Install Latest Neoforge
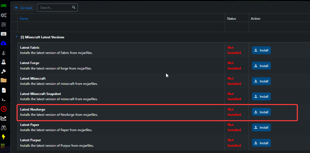This screenshot has width=310, height=153. point(261,112)
